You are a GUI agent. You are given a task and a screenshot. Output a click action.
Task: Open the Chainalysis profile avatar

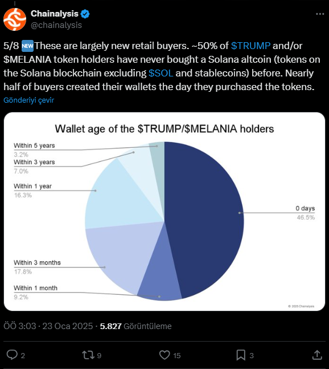(15, 19)
